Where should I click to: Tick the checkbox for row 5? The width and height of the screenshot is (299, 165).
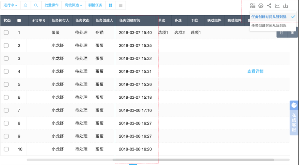[x=6, y=84]
